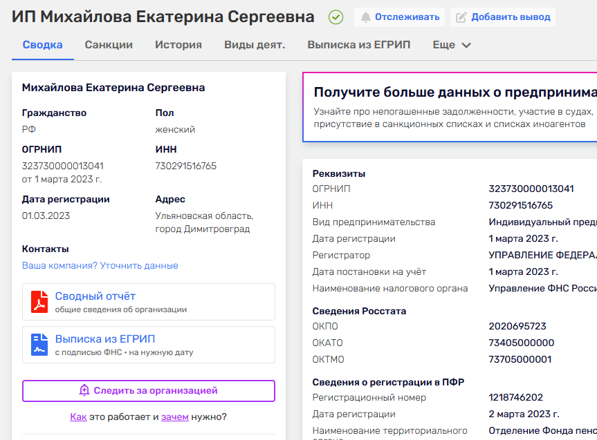Select ОКАТО value 73405000000
This screenshot has width=597, height=440.
[521, 343]
